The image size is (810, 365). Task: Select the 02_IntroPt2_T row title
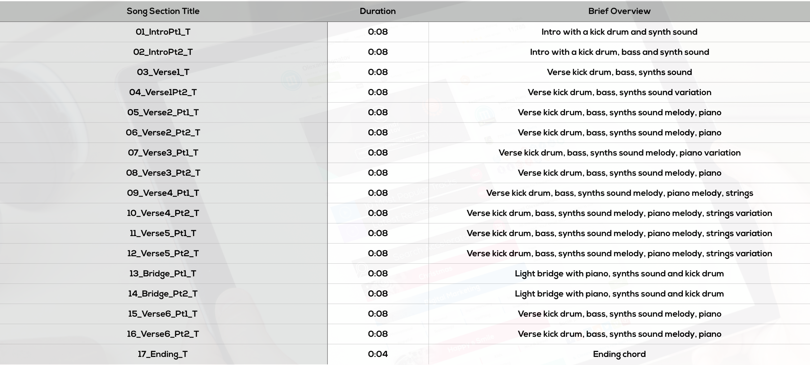pyautogui.click(x=163, y=52)
